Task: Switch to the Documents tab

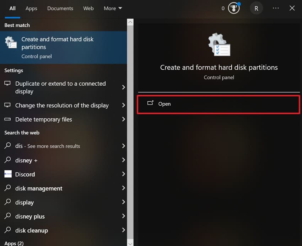Action: (x=60, y=8)
